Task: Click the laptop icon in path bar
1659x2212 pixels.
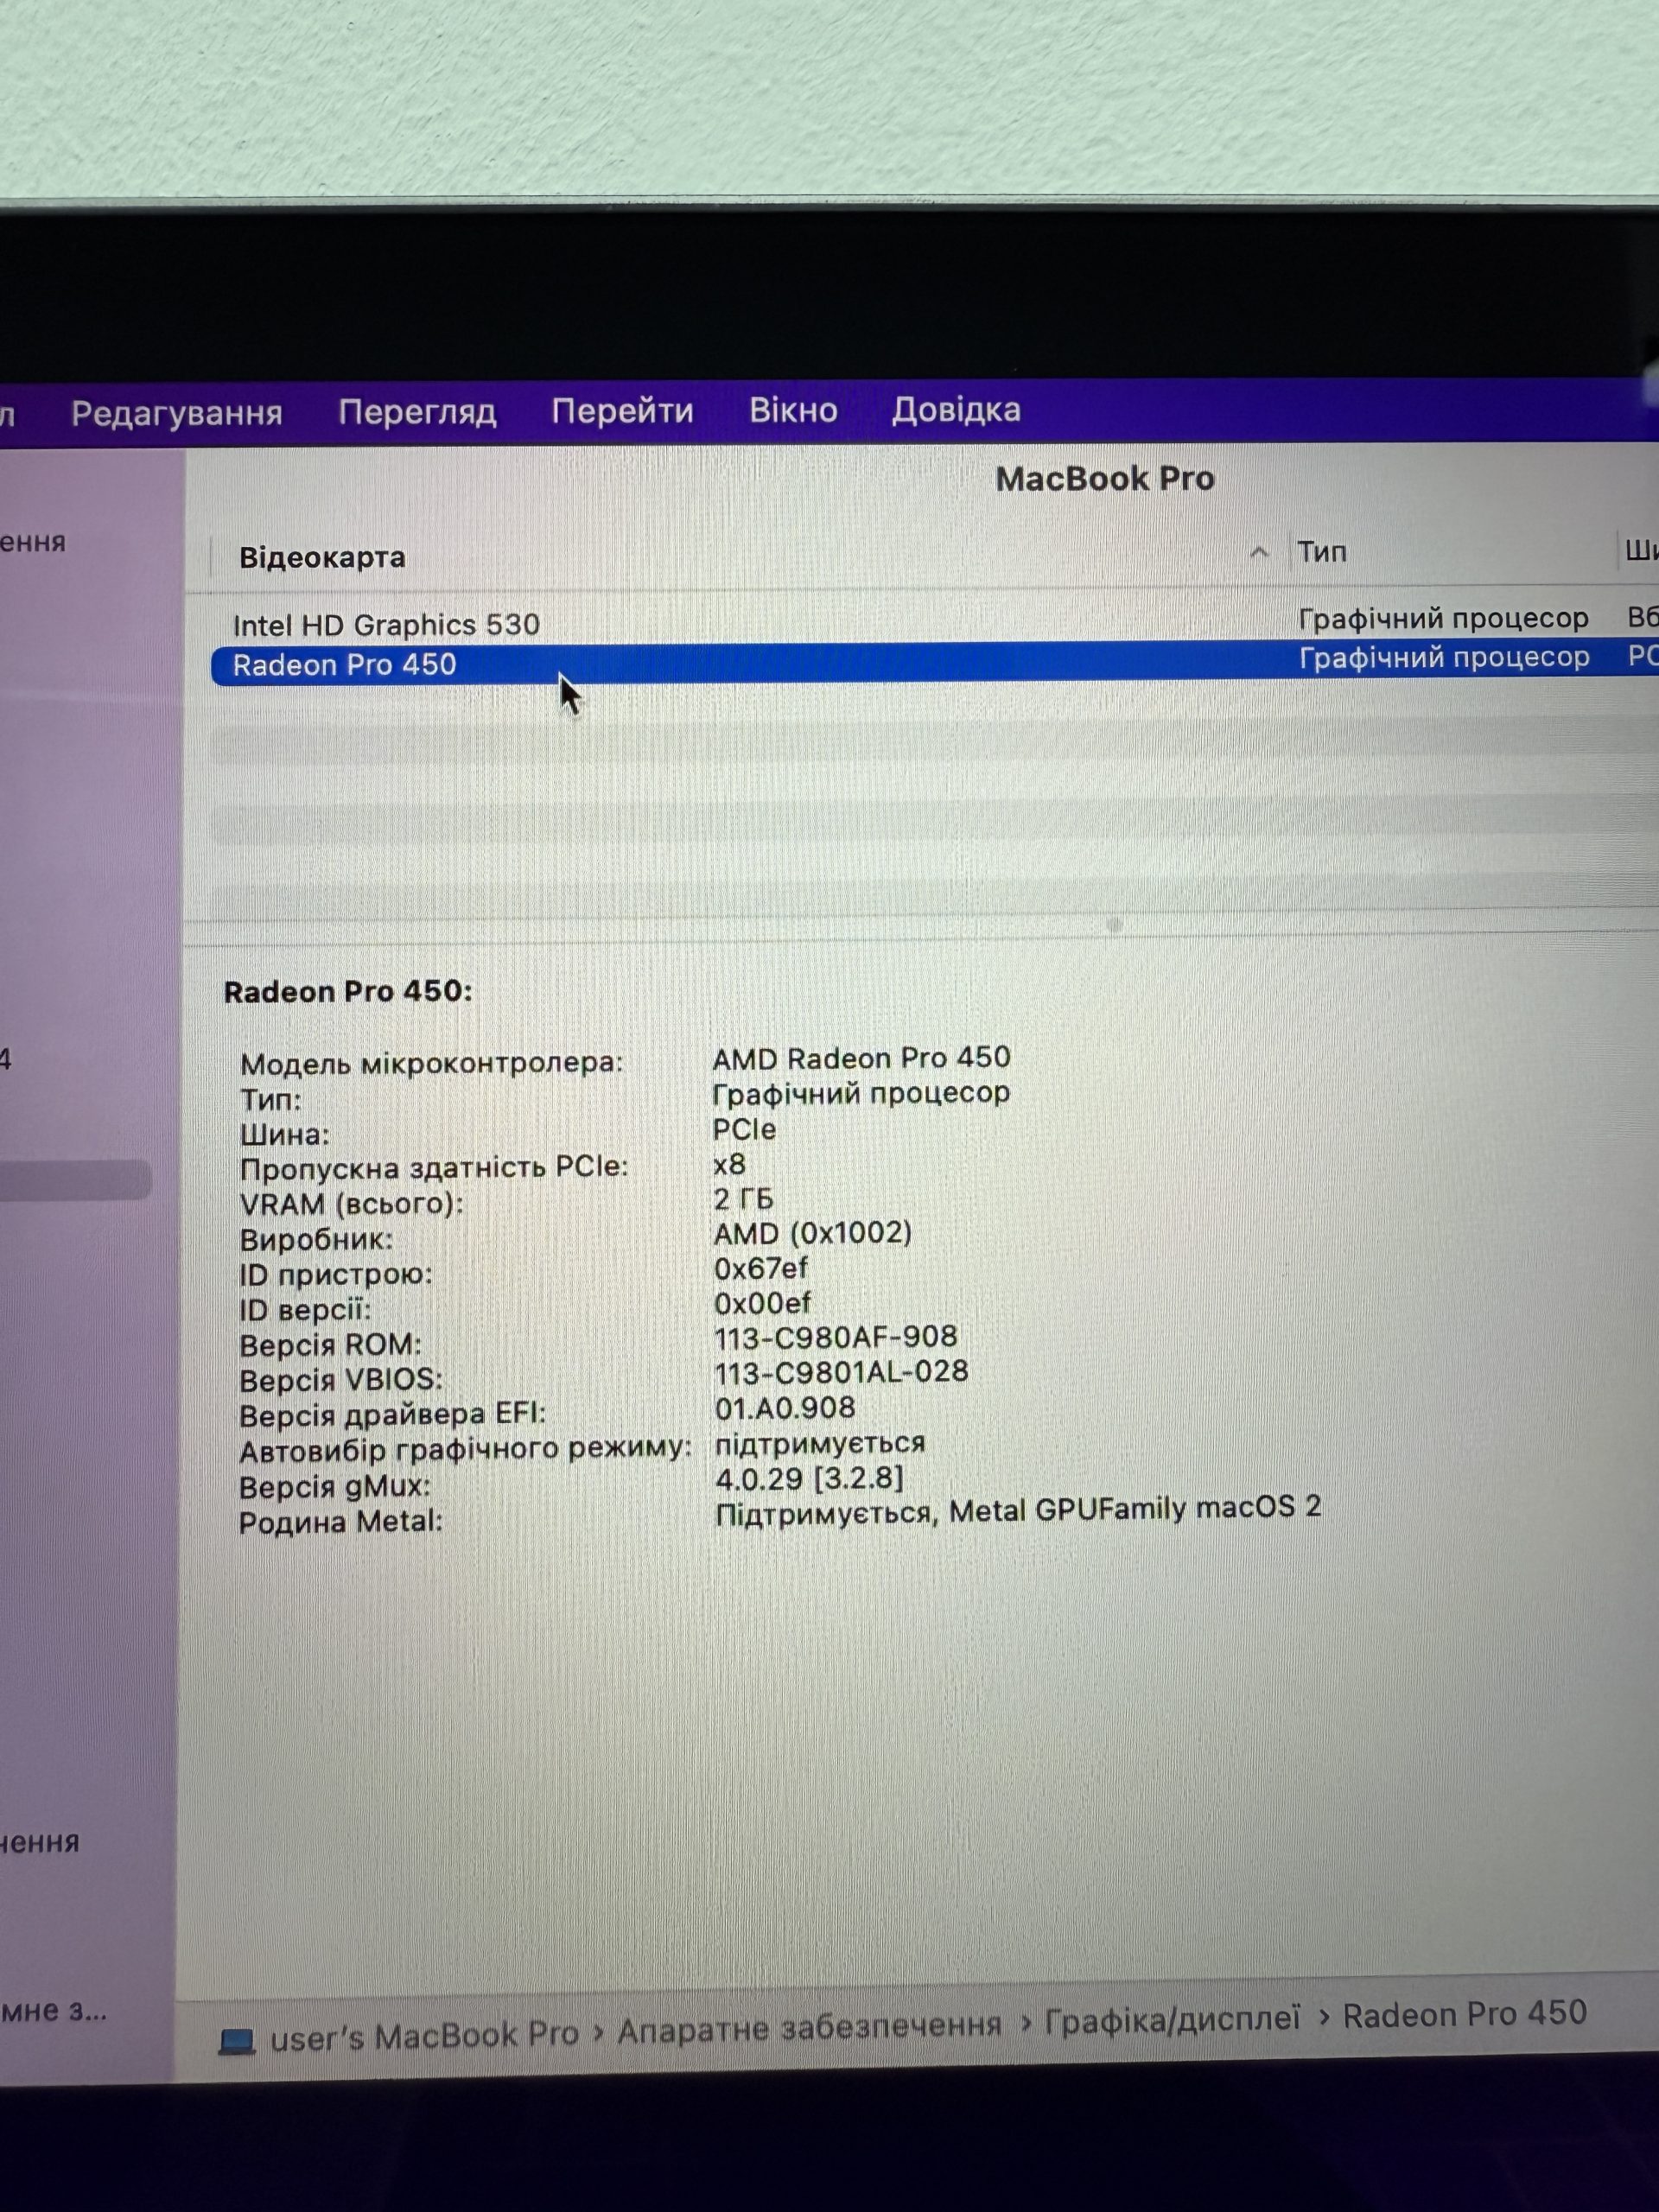Action: pos(237,2040)
